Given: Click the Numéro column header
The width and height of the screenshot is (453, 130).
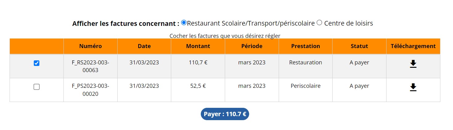Looking at the screenshot, I should pos(90,46).
